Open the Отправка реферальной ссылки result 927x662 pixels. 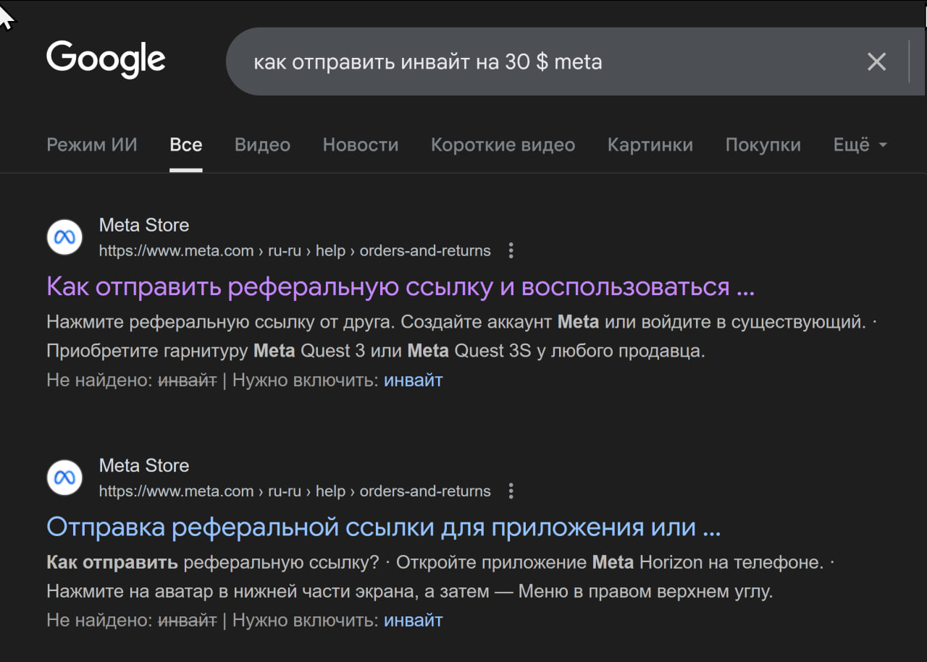click(x=383, y=527)
